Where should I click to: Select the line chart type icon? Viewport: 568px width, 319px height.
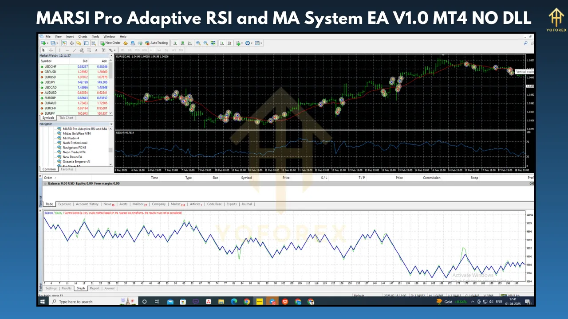pos(190,43)
